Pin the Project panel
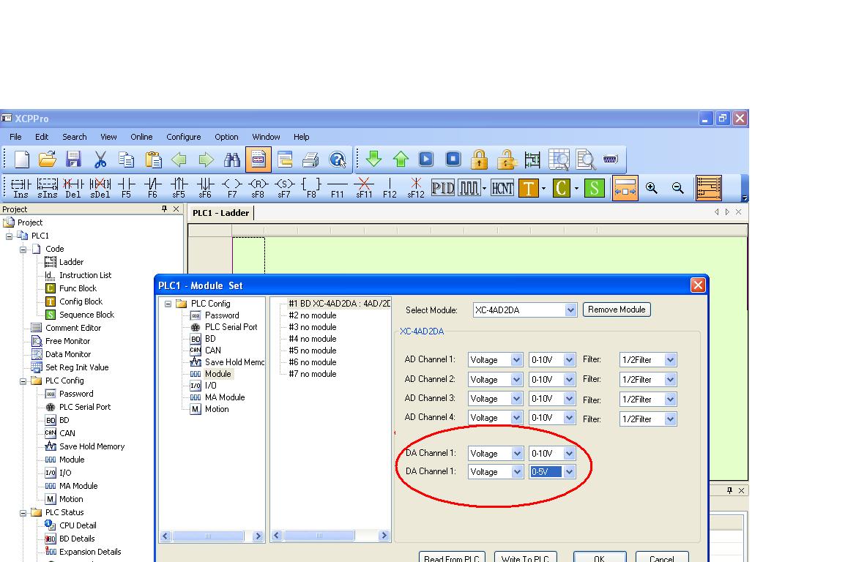The image size is (867, 562). point(164,209)
